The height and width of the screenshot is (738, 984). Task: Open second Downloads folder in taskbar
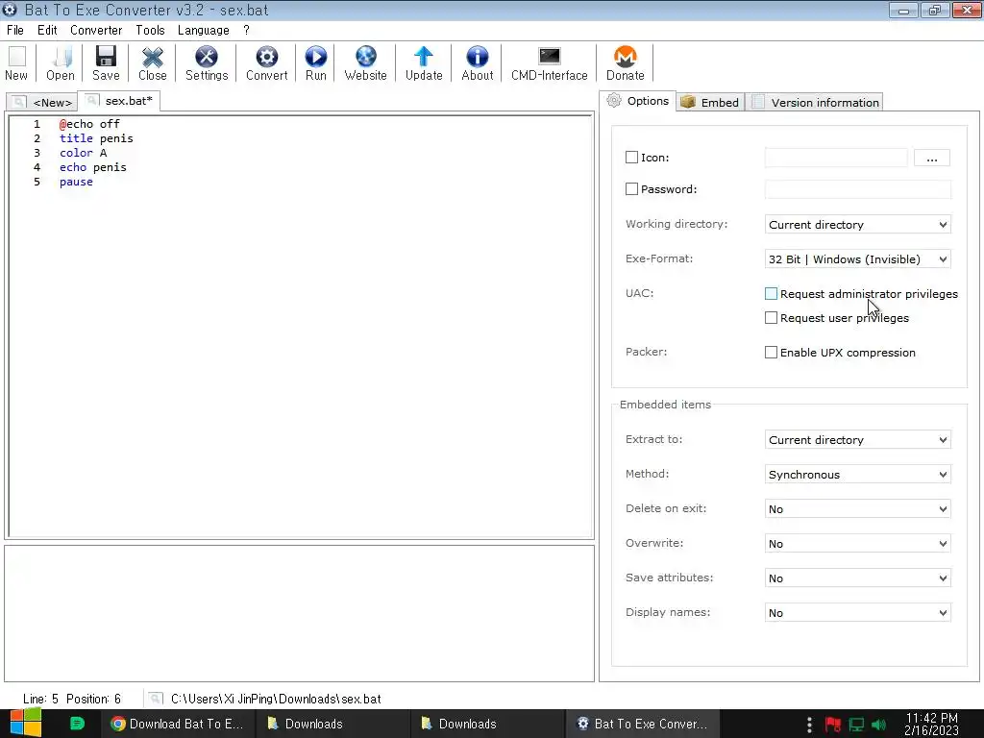[487, 724]
